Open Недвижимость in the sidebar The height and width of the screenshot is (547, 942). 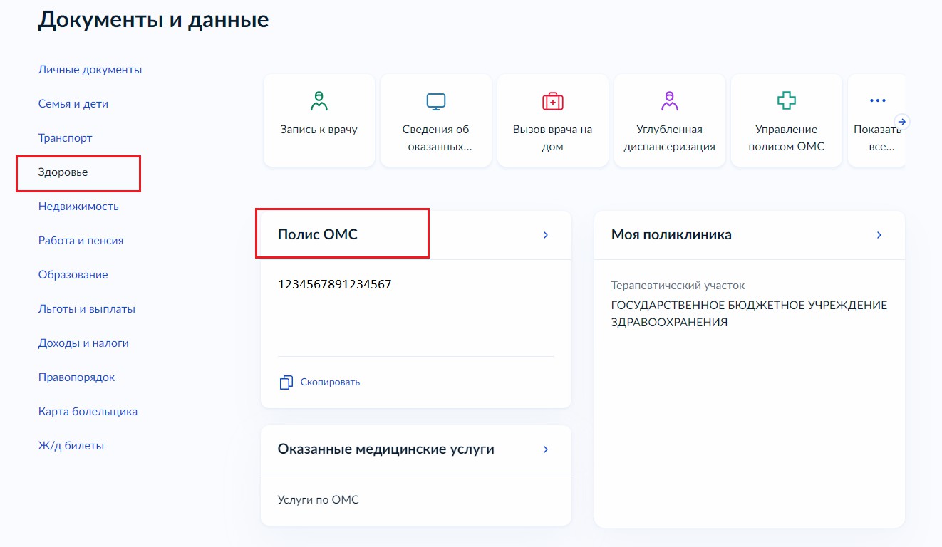tap(78, 207)
